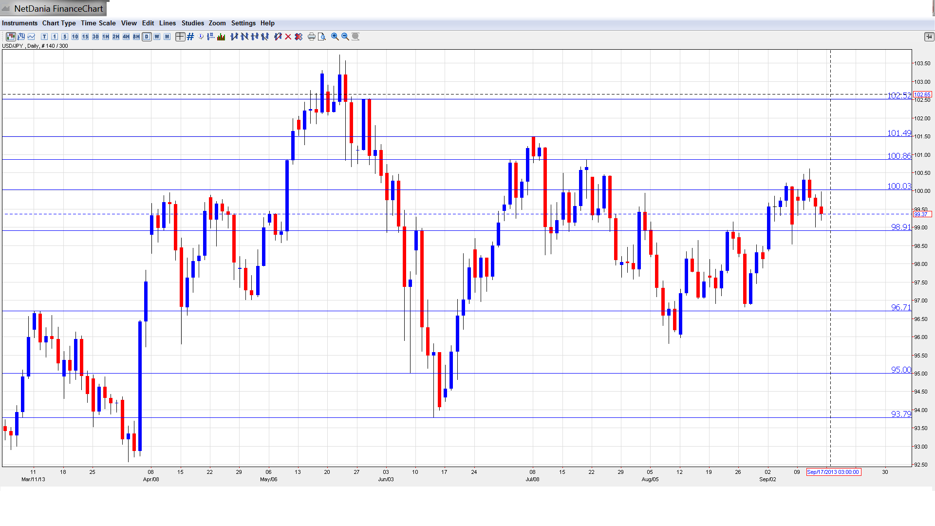Expand the Time Scale menu

pyautogui.click(x=98, y=23)
